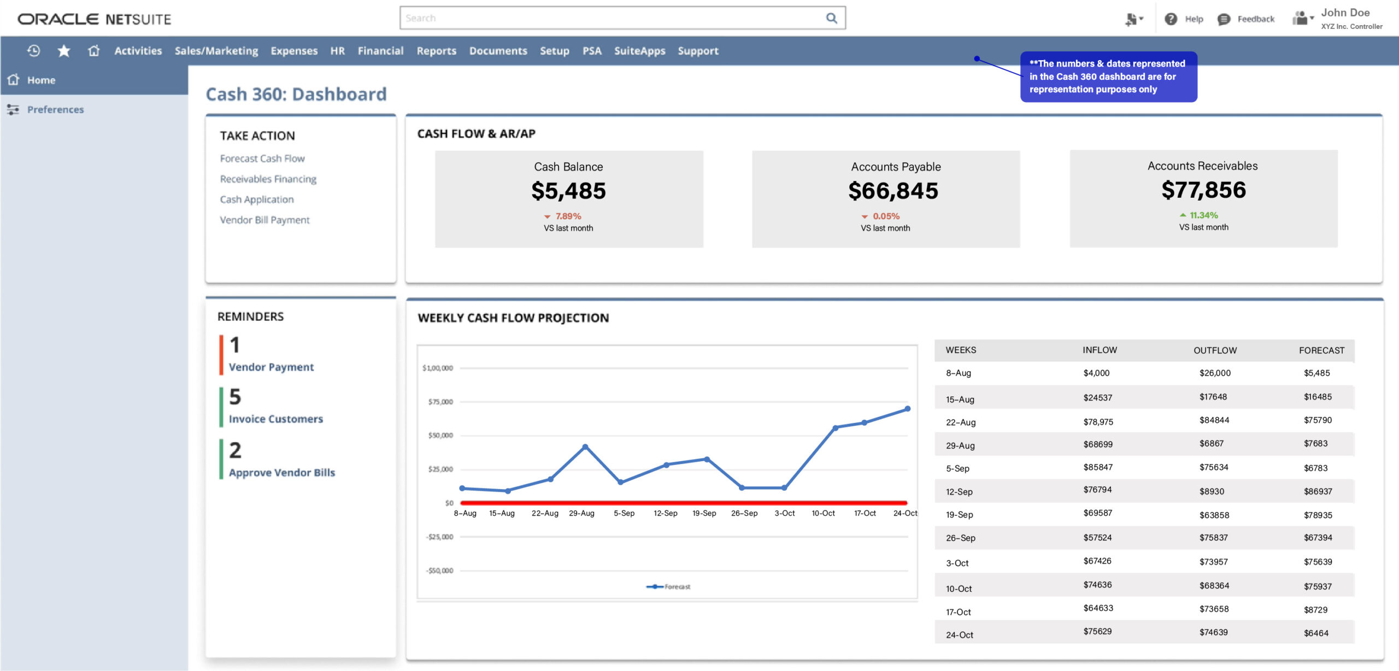Expand the create-new dropdown beside Help
This screenshot has height=671, width=1399.
point(1134,20)
